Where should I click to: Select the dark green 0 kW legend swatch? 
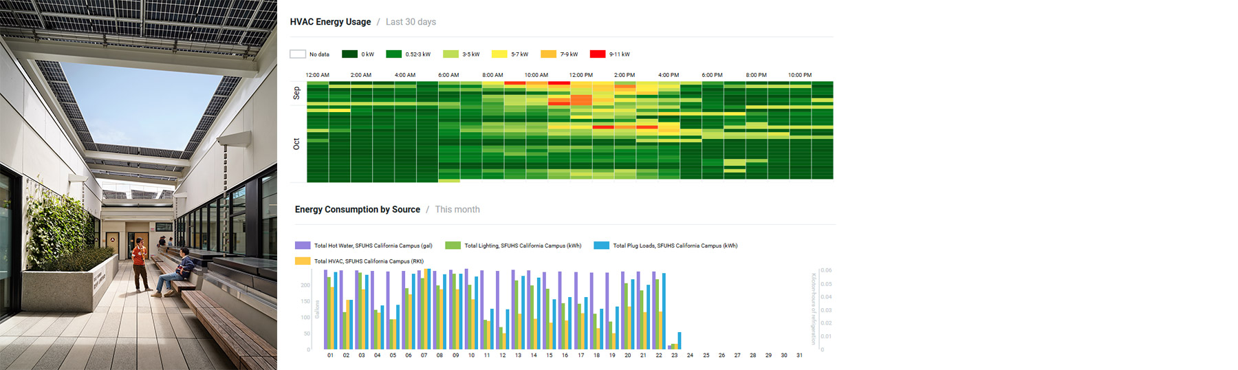[x=349, y=54]
